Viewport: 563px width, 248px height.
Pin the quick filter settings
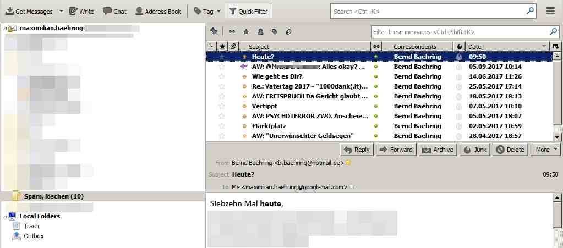[214, 31]
